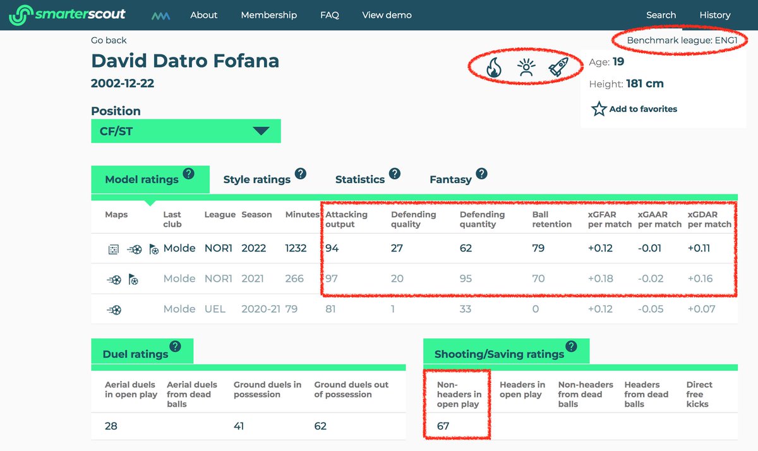Switch to the Model ratings tab
This screenshot has height=451, width=758.
tap(150, 179)
